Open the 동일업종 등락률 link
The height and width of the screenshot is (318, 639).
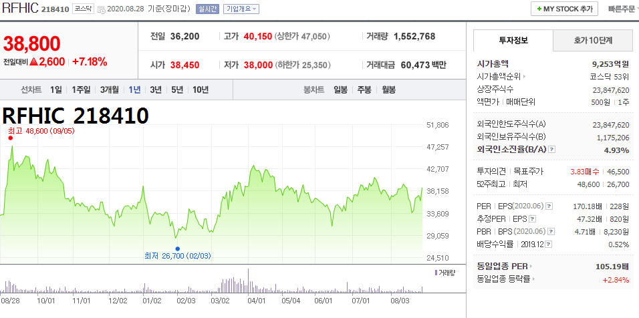click(x=506, y=279)
